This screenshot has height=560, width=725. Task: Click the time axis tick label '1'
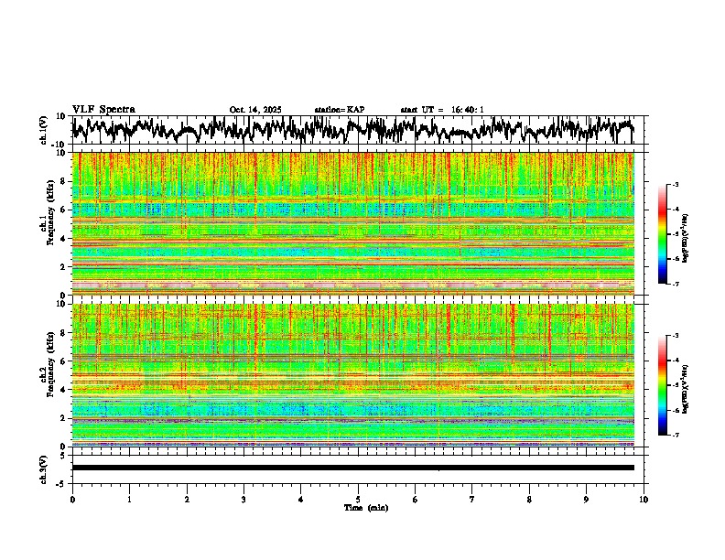point(129,500)
